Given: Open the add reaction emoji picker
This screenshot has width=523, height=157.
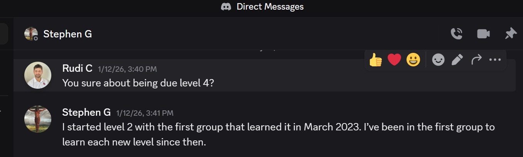Looking at the screenshot, I should pyautogui.click(x=438, y=60).
